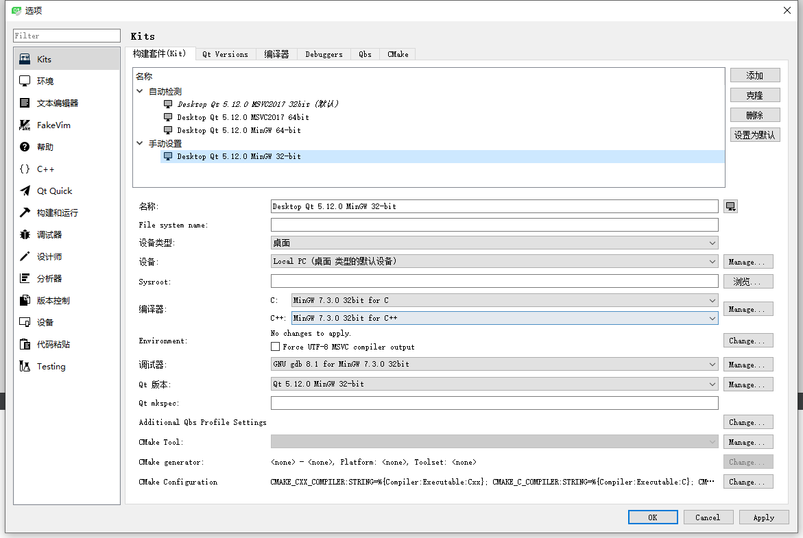The height and width of the screenshot is (538, 803).
Task: Open the 设备 dropdown showing Local PC
Action: pos(494,262)
